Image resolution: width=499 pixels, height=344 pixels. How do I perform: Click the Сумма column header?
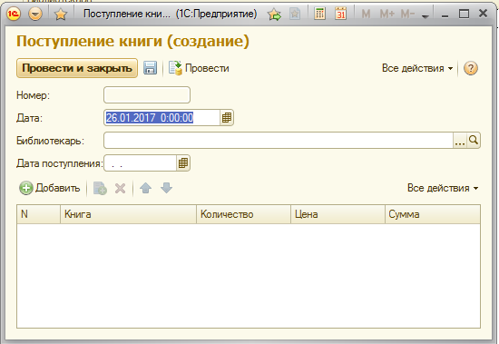click(x=433, y=214)
